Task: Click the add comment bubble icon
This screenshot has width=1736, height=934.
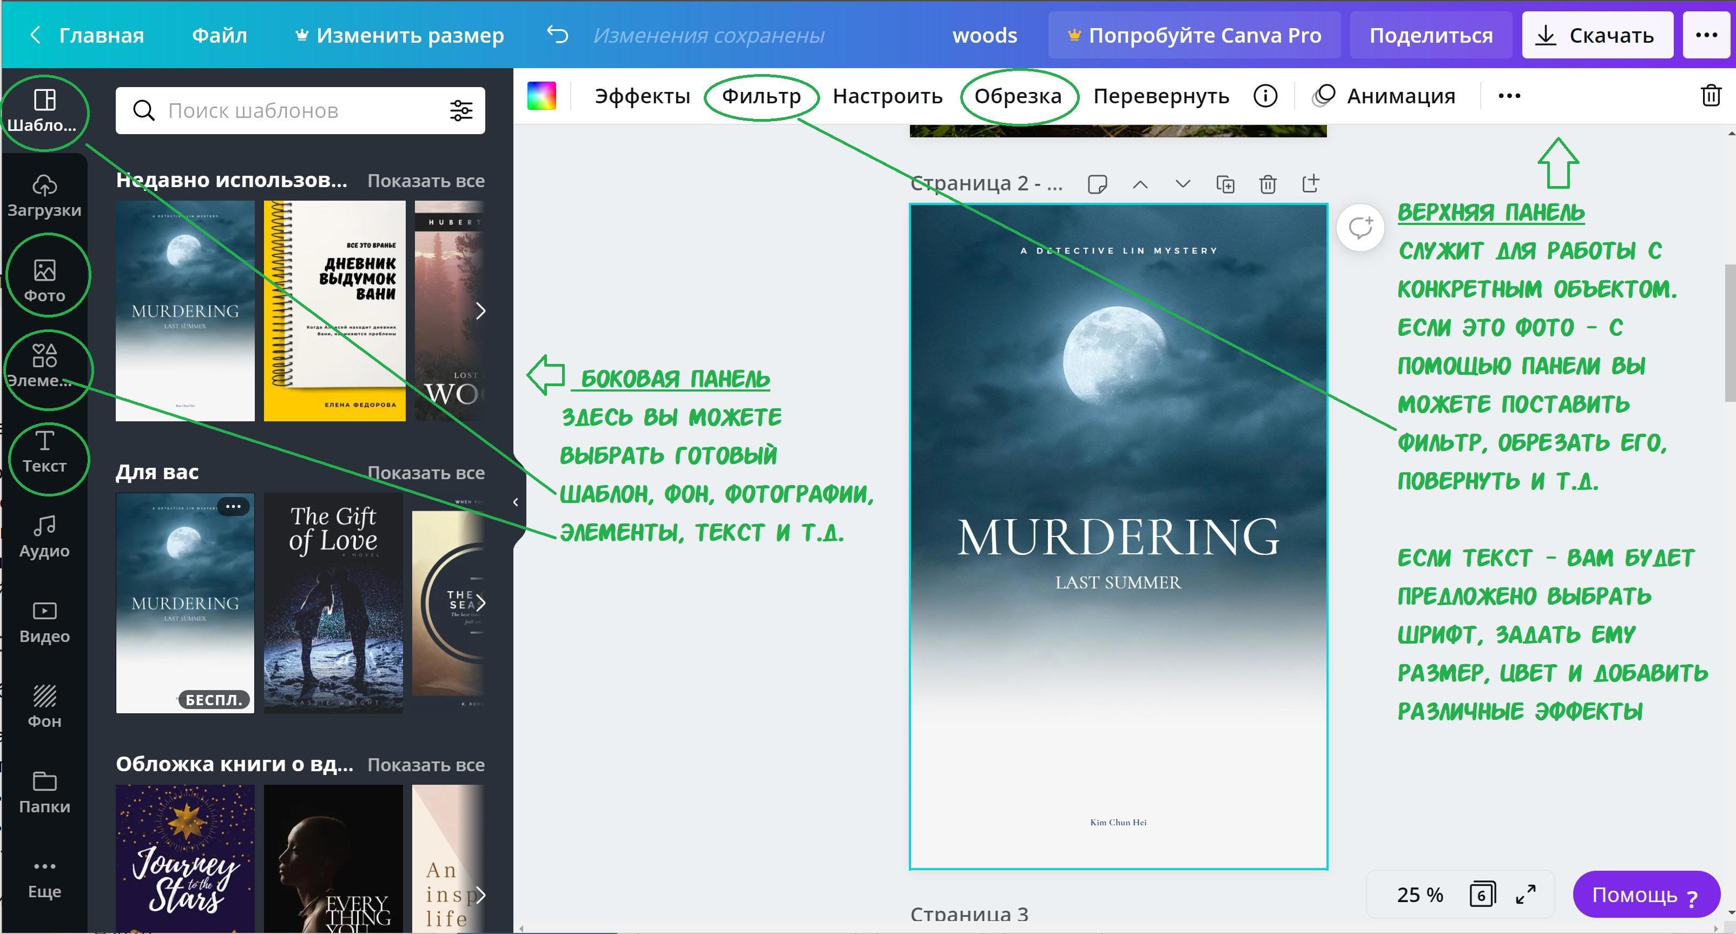Action: [1360, 228]
